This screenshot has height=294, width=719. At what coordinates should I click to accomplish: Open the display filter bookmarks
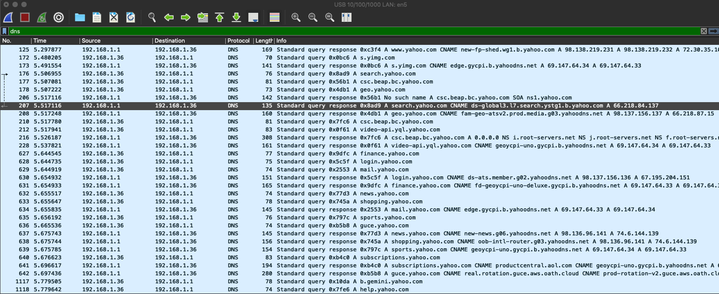(4, 31)
